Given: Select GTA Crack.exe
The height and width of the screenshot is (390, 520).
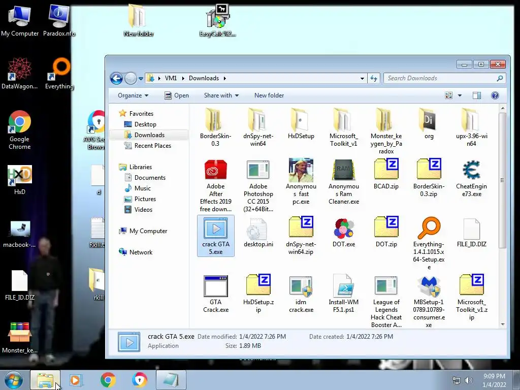Looking at the screenshot, I should [215, 294].
